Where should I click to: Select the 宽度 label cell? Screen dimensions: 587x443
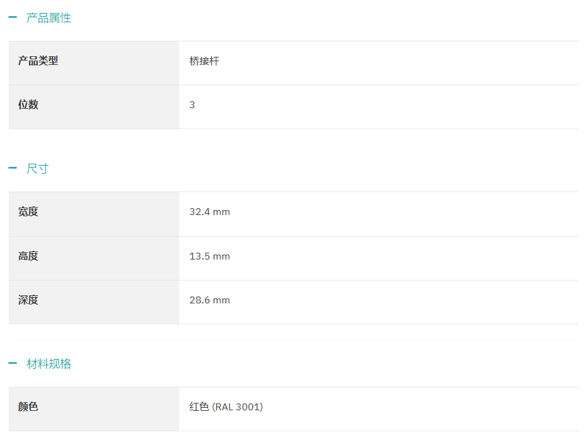click(28, 212)
